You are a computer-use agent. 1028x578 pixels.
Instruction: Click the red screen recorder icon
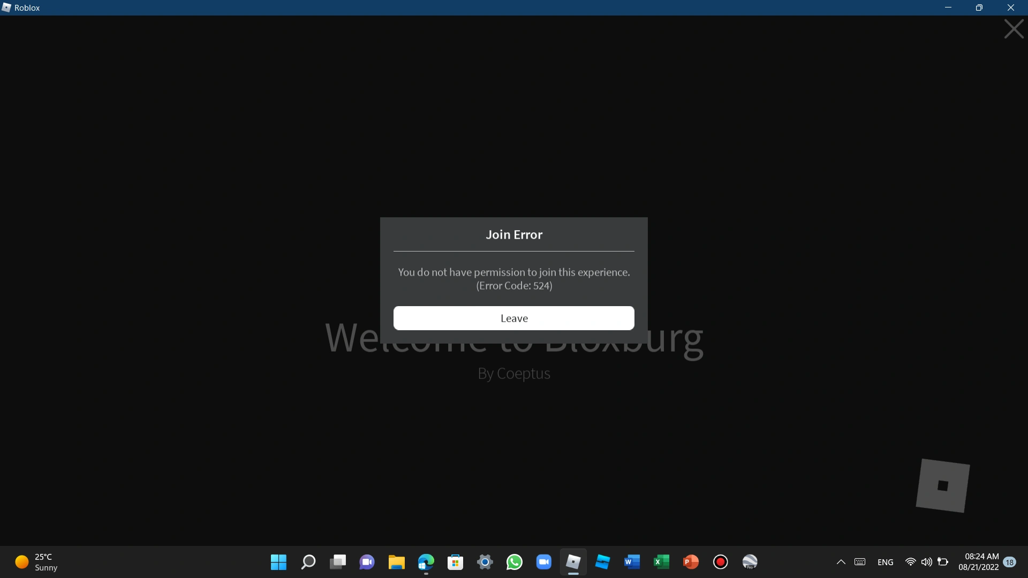point(720,562)
